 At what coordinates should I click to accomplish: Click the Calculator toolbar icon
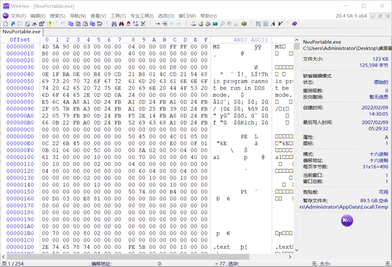tap(215, 24)
